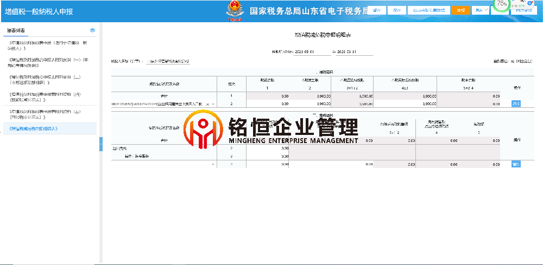Click row 2 actual deduction cell 3,000.00
The width and height of the screenshot is (543, 265).
tap(405, 104)
